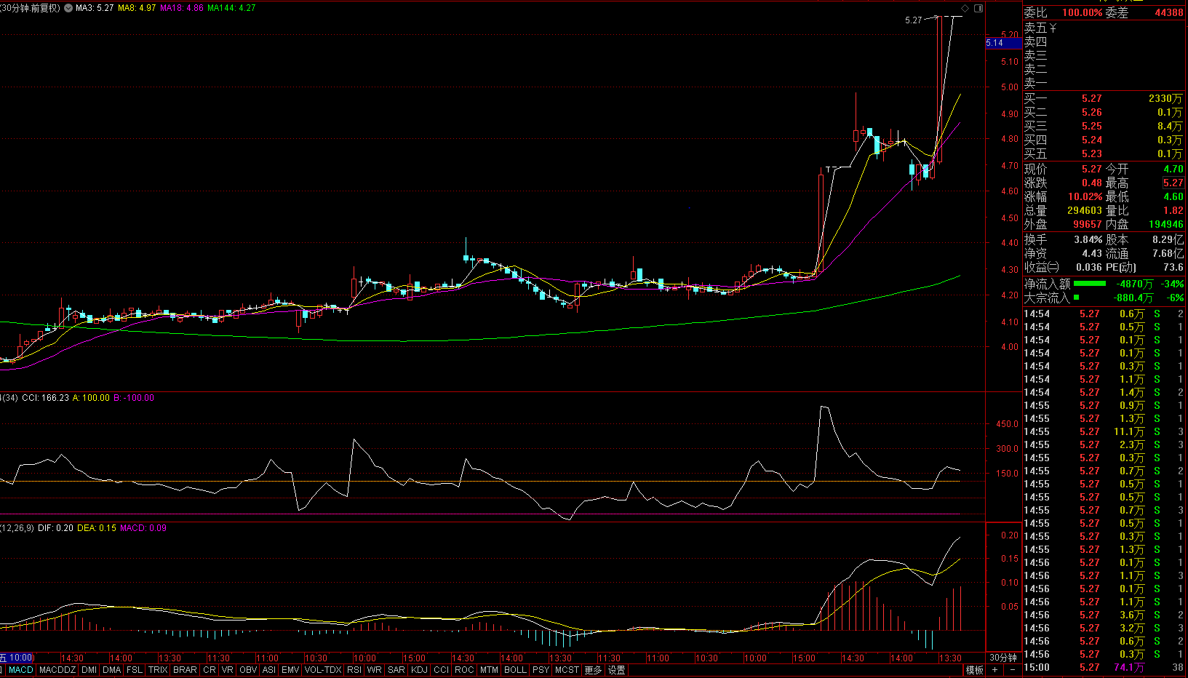Switch to the RSI indicator tab
The image size is (1188, 678).
(354, 670)
